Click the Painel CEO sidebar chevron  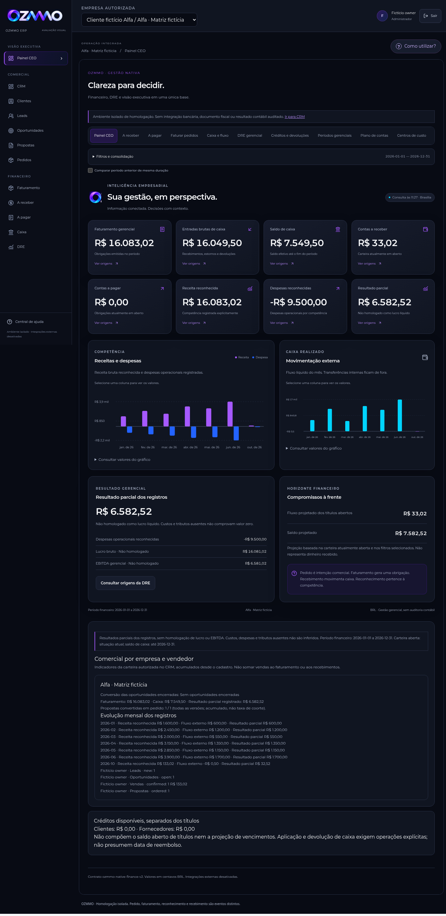[x=61, y=58]
